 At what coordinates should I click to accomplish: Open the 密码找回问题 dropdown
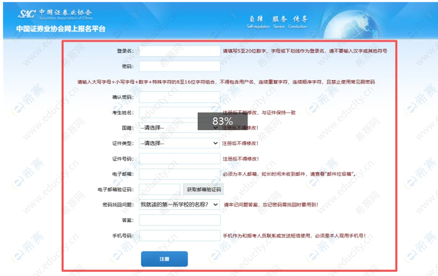pyautogui.click(x=179, y=205)
